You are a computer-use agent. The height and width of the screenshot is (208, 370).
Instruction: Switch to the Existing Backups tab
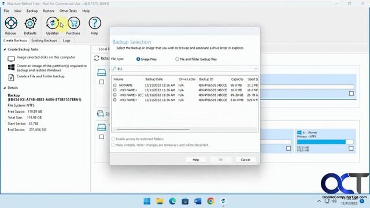click(44, 40)
